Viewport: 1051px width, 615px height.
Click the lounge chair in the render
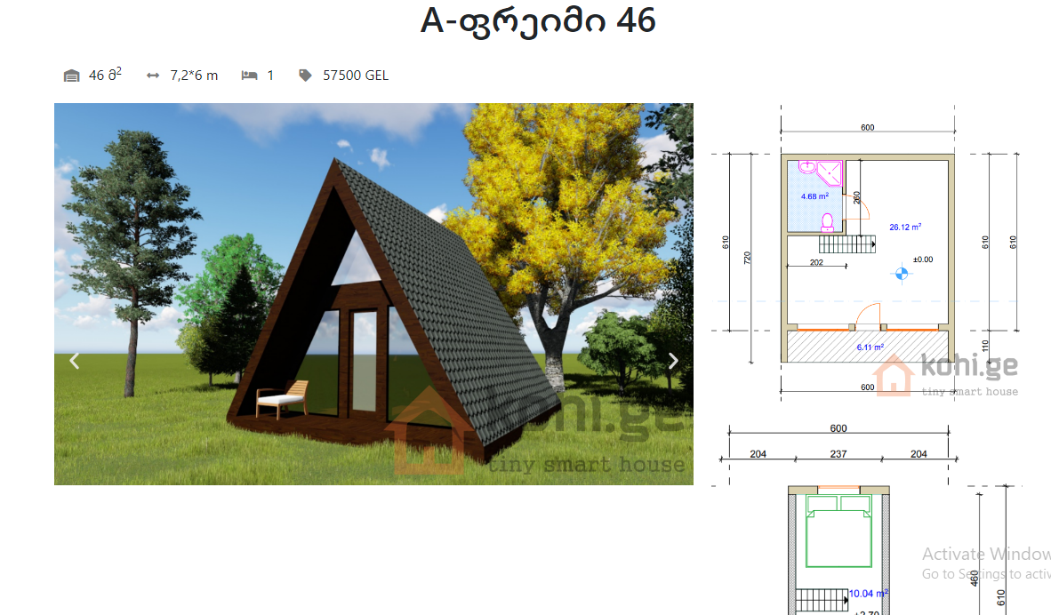(x=282, y=399)
